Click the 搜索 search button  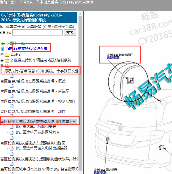[x=70, y=33]
